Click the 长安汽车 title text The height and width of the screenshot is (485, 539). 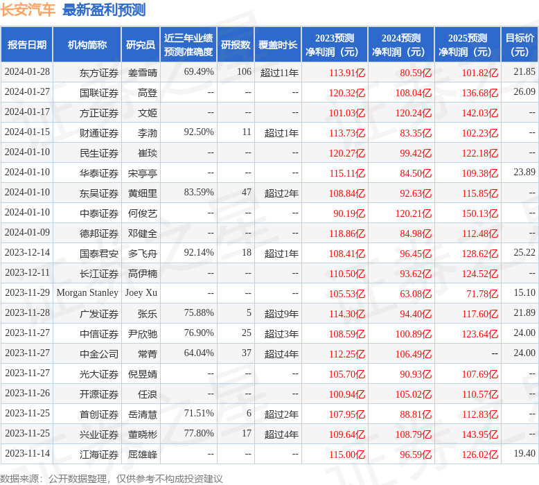click(28, 9)
